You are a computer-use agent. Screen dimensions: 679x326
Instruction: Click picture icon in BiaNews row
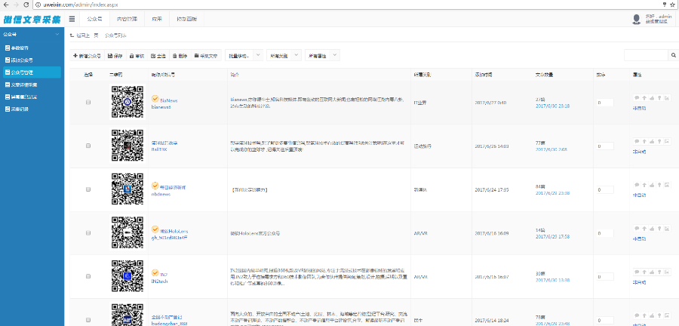667,98
